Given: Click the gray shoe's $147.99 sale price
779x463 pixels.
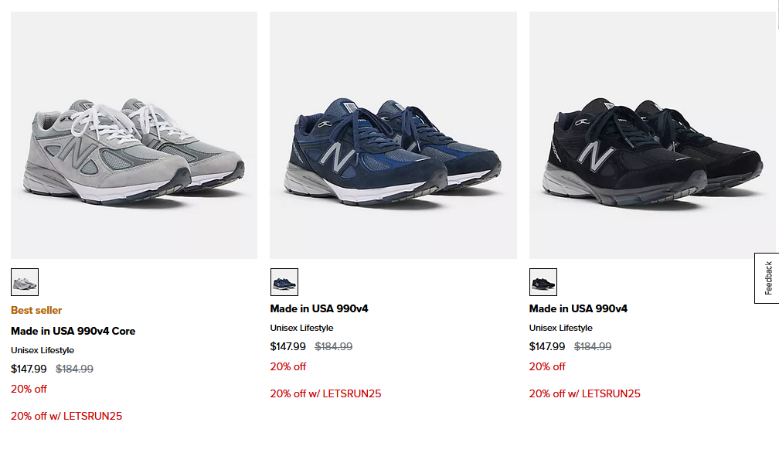Looking at the screenshot, I should pos(29,369).
